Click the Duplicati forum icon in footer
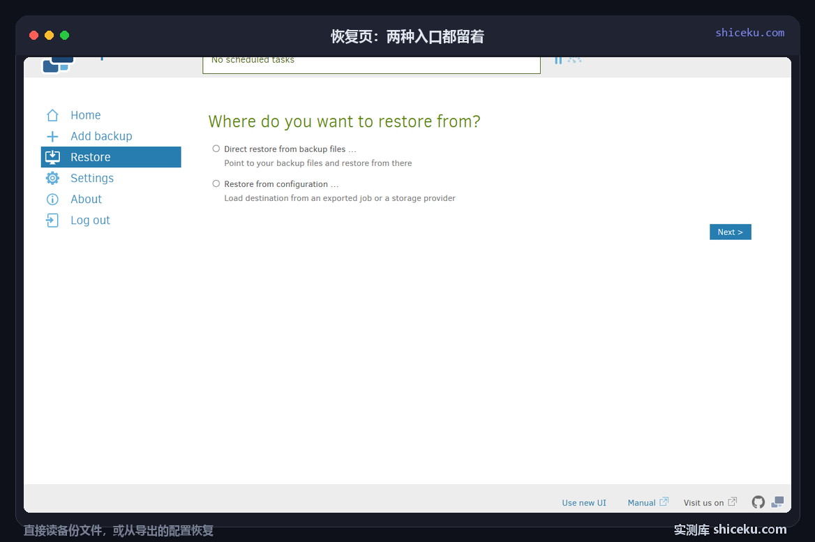 [777, 502]
